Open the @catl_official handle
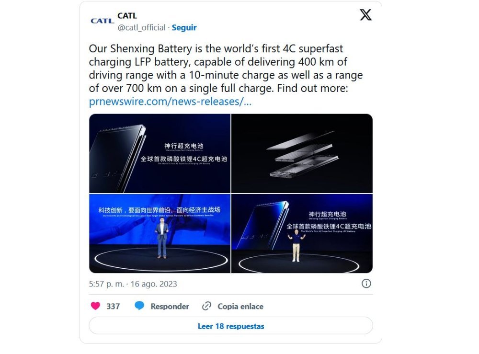Image resolution: width=479 pixels, height=354 pixels. [141, 27]
